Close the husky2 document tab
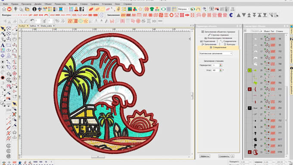This screenshot has height=165, width=293. tap(27, 26)
